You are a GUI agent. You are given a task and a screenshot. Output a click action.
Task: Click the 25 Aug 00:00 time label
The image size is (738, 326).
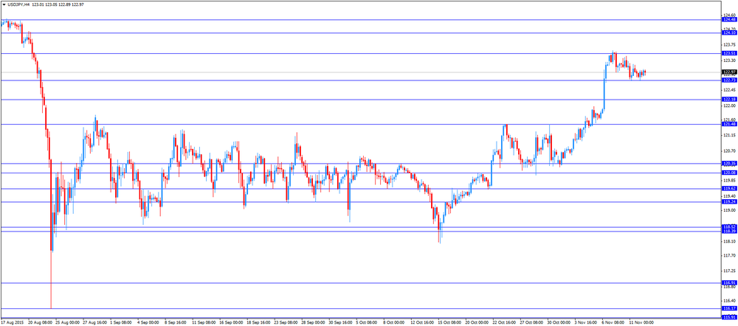(x=67, y=323)
